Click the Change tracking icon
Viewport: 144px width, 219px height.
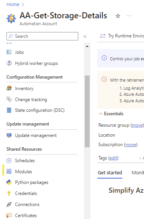pos(9,99)
